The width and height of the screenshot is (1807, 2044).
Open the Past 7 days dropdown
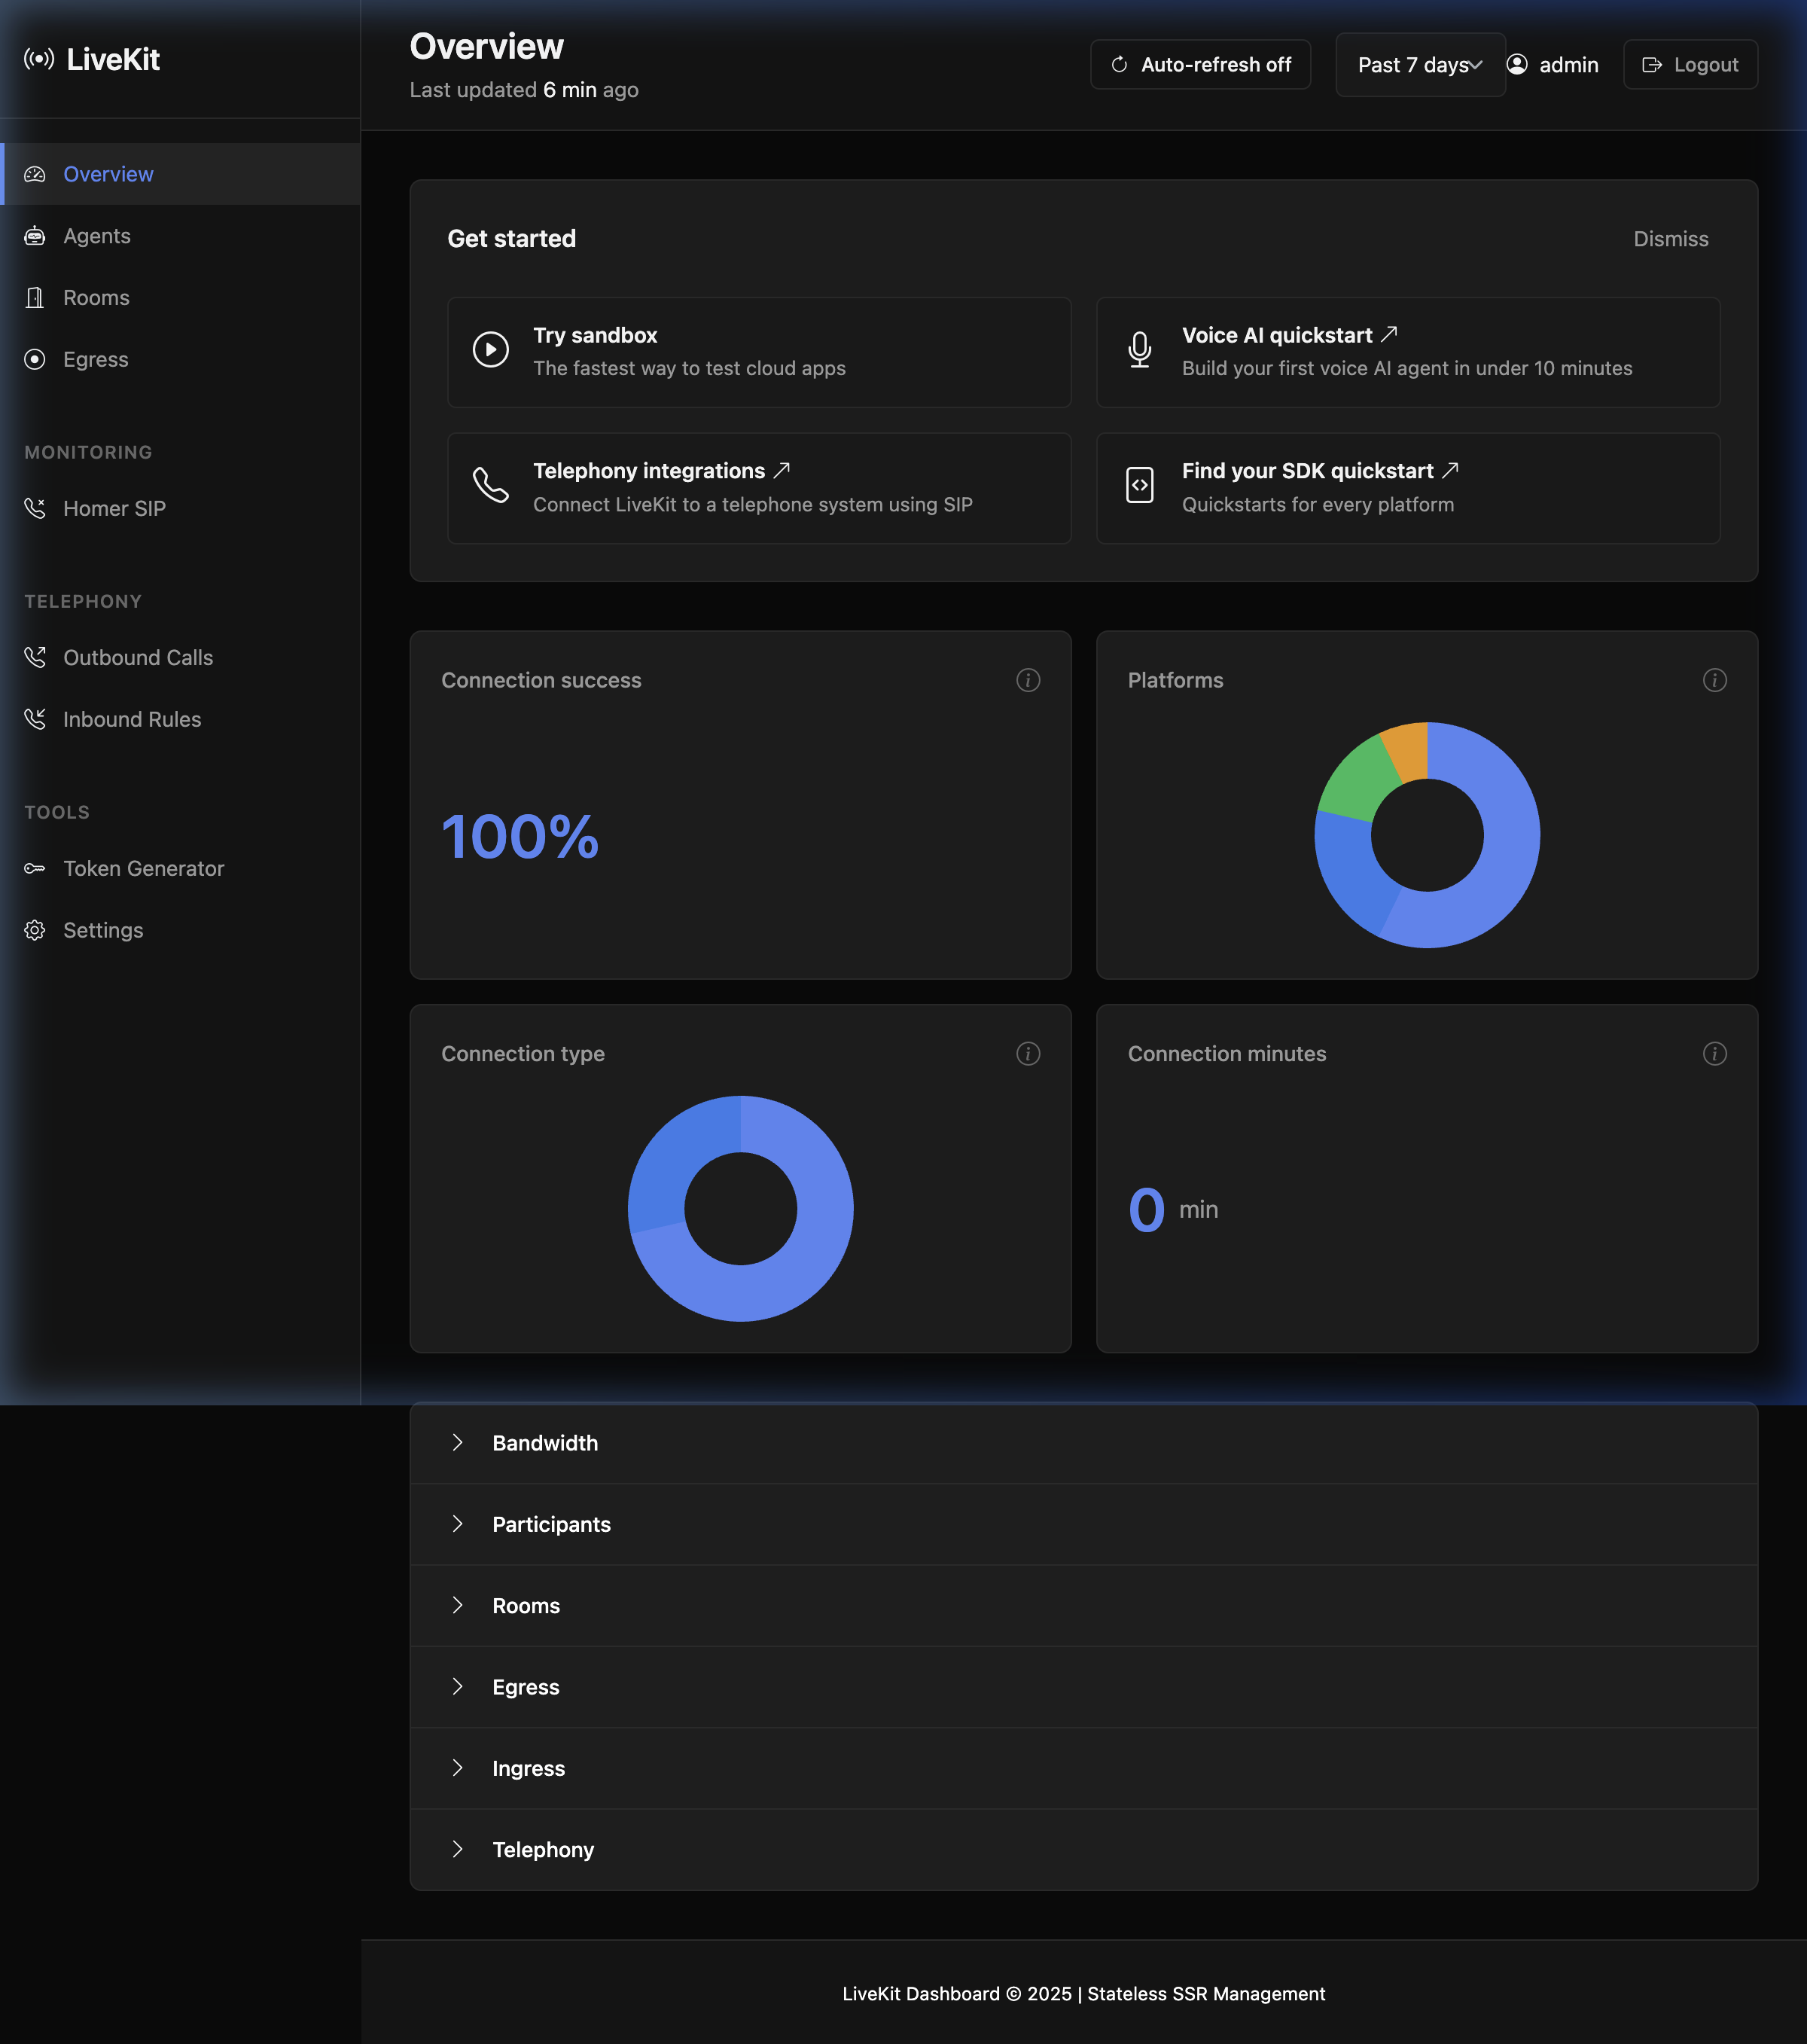pyautogui.click(x=1419, y=64)
